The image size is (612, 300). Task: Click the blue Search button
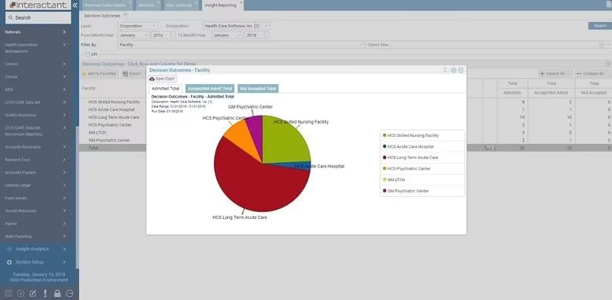[x=600, y=26]
